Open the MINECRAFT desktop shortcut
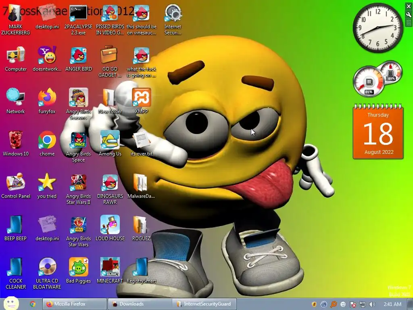Viewport: 413px width, 310px height. 110,271
